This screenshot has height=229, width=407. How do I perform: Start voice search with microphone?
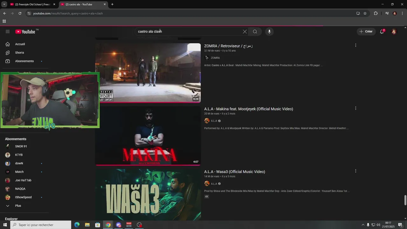coord(269,31)
